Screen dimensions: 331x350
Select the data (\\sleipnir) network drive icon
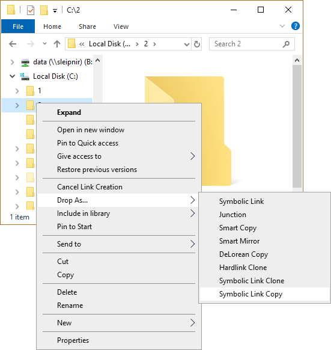pos(25,63)
